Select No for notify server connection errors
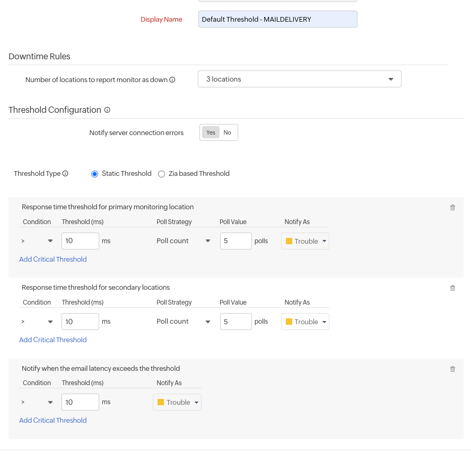 [227, 132]
